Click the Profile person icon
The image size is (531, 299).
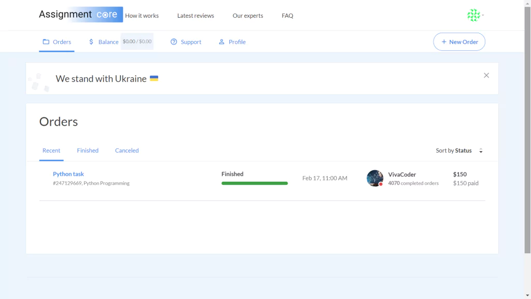221,42
